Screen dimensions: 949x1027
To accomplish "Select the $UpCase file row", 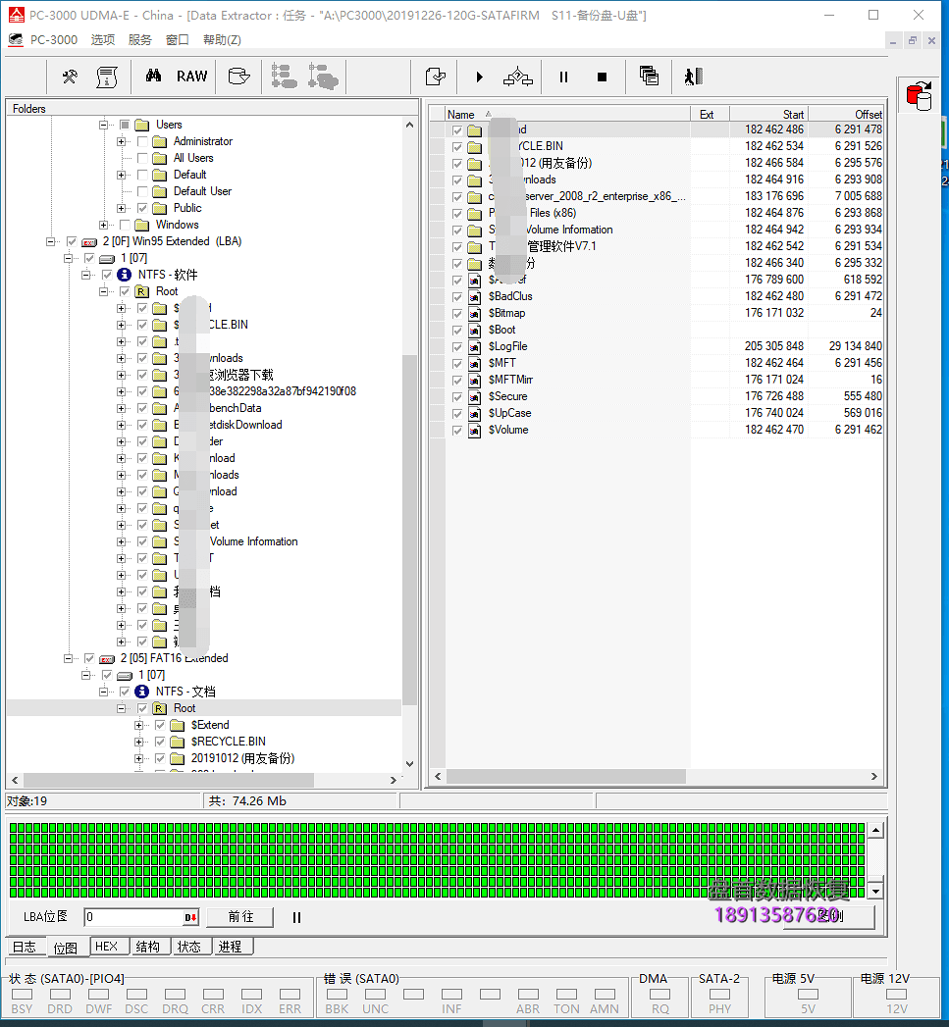I will (x=656, y=413).
